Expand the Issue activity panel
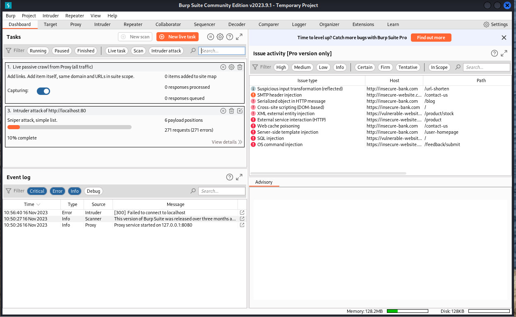Screen dimensions: 516x317 [504, 53]
